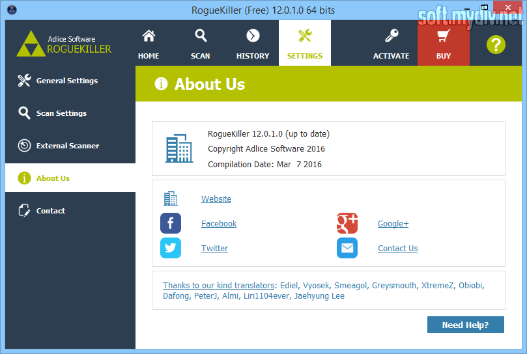Select the SETTINGS tab label
The image size is (527, 354).
pos(305,56)
